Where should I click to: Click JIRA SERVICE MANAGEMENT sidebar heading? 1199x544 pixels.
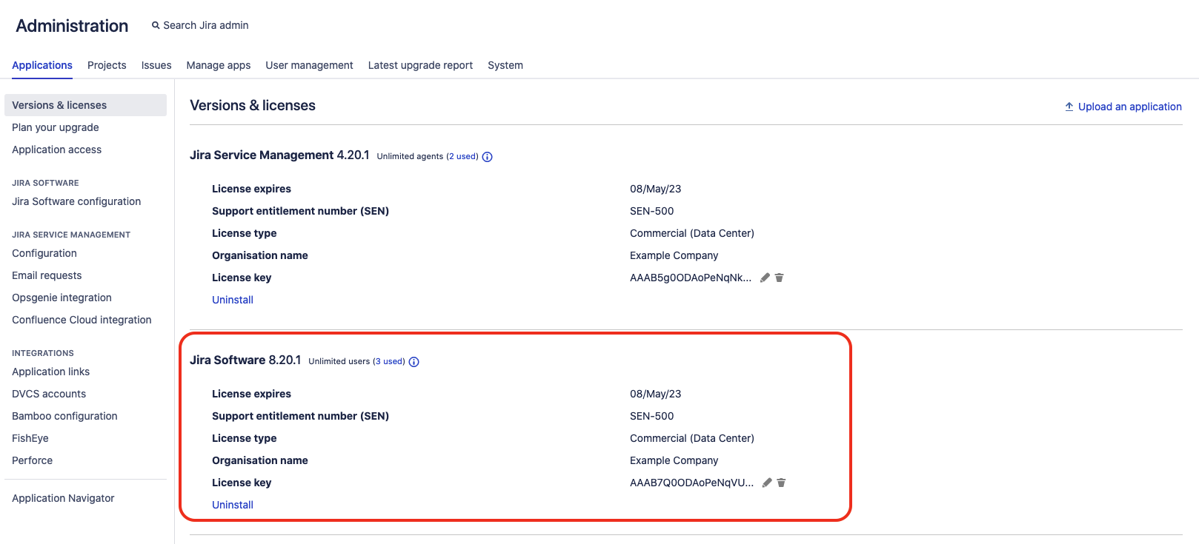point(71,235)
